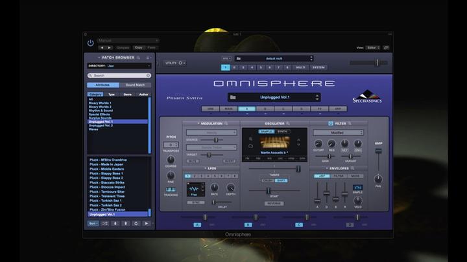This screenshot has height=262, width=467.
Task: Open the Filter zoom magnifier icon
Action: pyautogui.click(x=350, y=124)
